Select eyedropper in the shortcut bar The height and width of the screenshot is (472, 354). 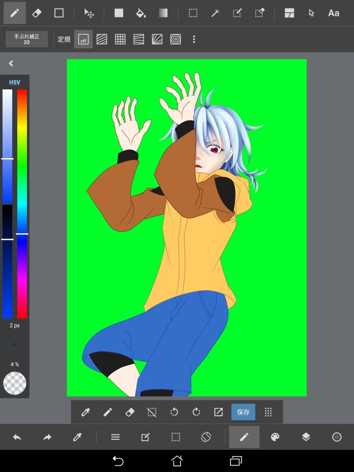click(85, 412)
